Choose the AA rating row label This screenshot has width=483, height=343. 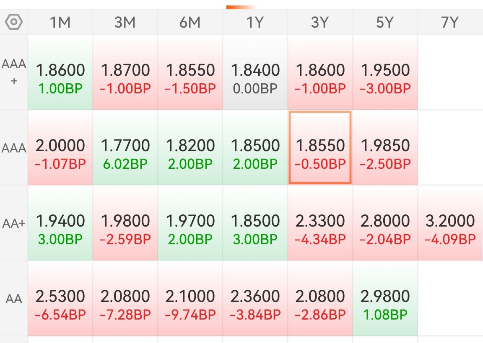point(14,299)
